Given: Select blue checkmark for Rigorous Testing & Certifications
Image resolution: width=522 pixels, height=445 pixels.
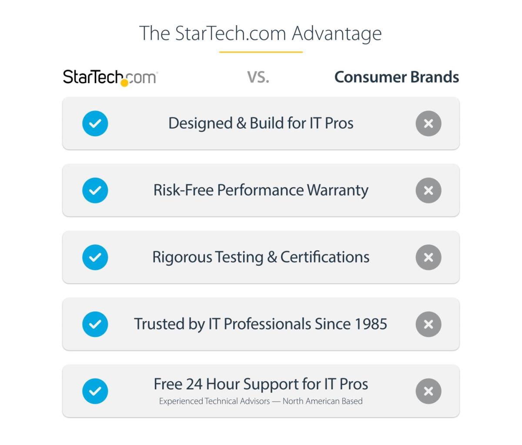Looking at the screenshot, I should (95, 257).
